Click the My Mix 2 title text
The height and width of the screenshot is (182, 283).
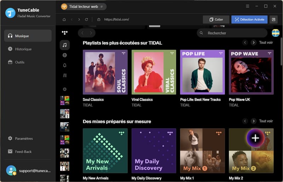click(x=236, y=178)
